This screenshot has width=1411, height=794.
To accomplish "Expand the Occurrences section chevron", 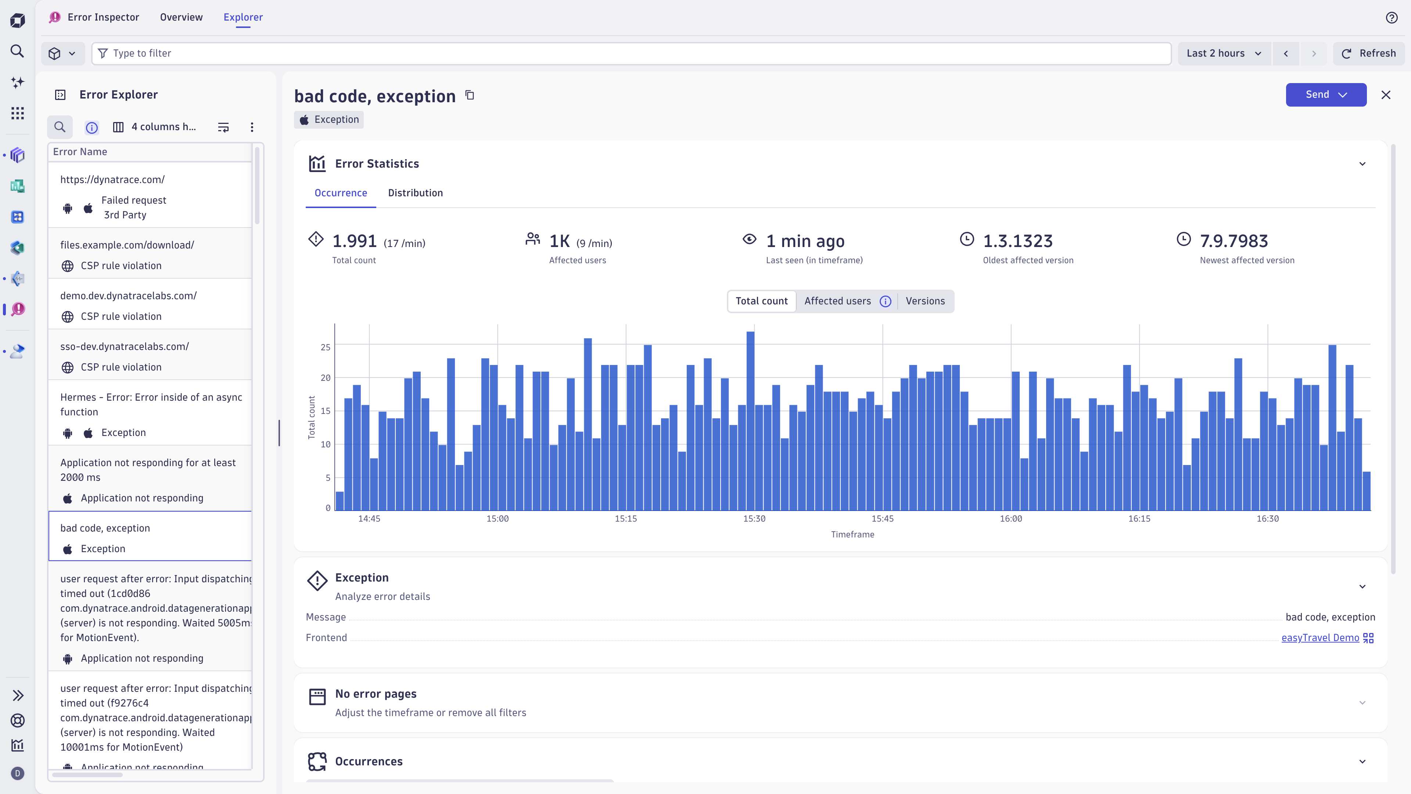I will pyautogui.click(x=1362, y=761).
